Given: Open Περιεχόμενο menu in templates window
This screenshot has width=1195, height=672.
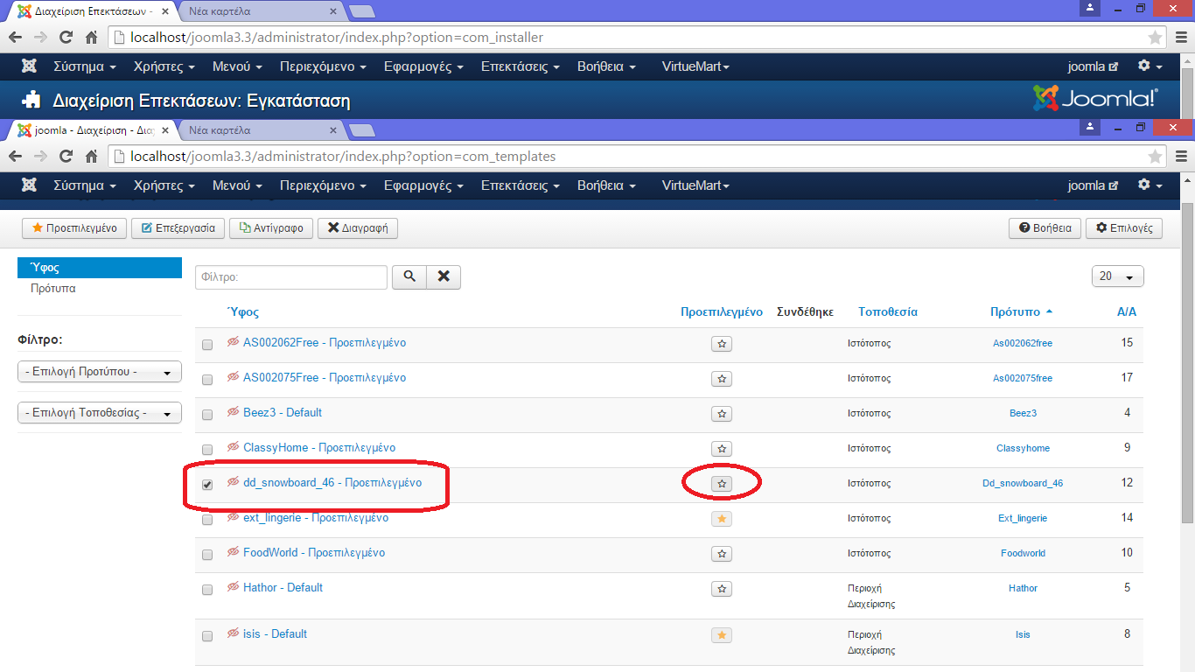Looking at the screenshot, I should point(323,185).
